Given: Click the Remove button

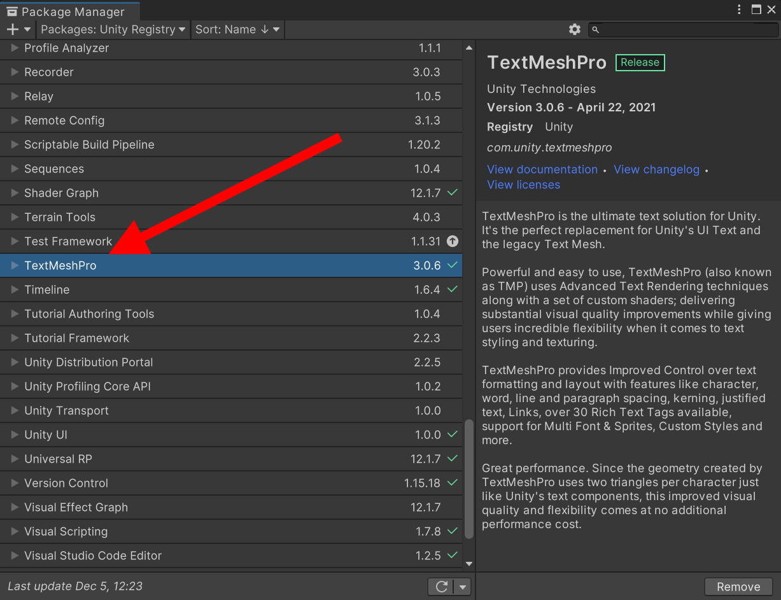Looking at the screenshot, I should (738, 587).
